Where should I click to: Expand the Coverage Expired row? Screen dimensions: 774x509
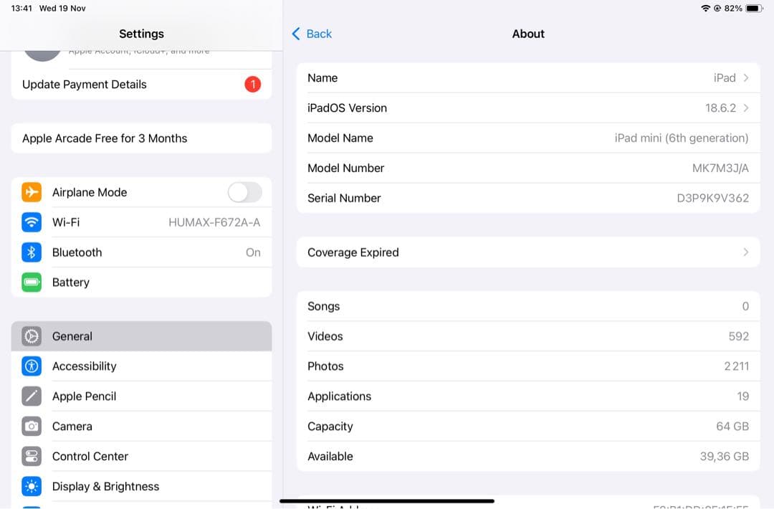[528, 252]
